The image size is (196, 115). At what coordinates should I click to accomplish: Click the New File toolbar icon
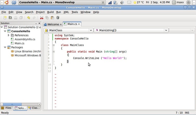point(5,18)
